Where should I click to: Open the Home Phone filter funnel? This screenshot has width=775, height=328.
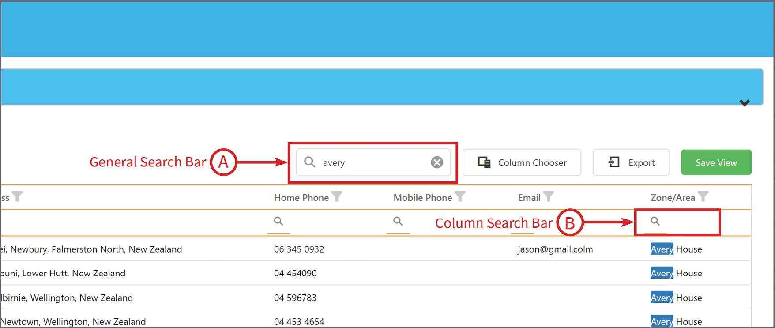point(337,196)
